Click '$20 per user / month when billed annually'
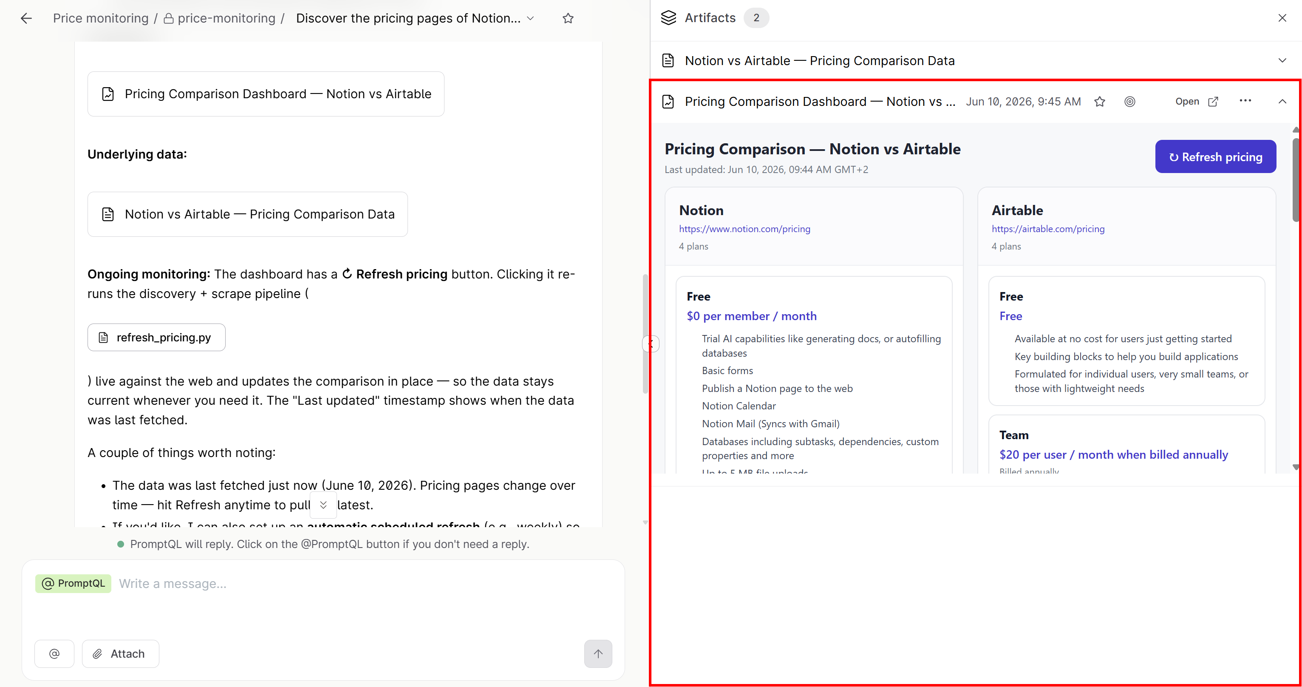The image size is (1302, 687). click(x=1113, y=454)
